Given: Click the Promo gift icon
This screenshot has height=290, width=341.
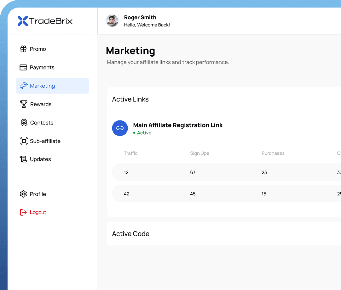Looking at the screenshot, I should pyautogui.click(x=23, y=49).
